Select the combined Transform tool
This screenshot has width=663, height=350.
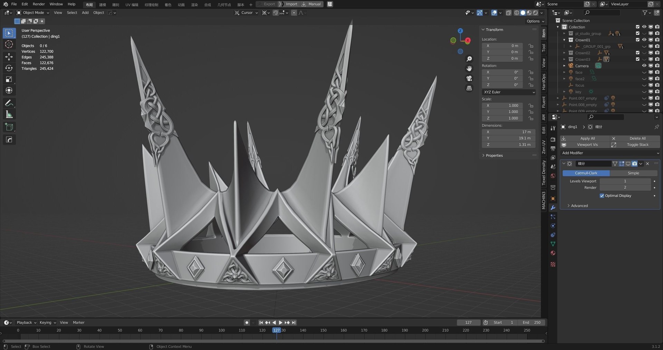pos(9,90)
